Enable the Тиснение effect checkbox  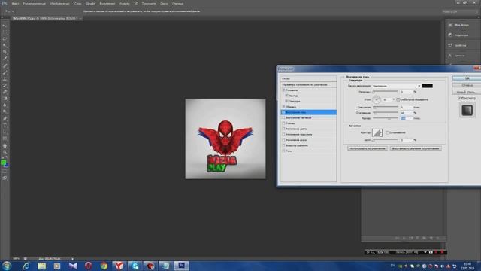(x=284, y=90)
